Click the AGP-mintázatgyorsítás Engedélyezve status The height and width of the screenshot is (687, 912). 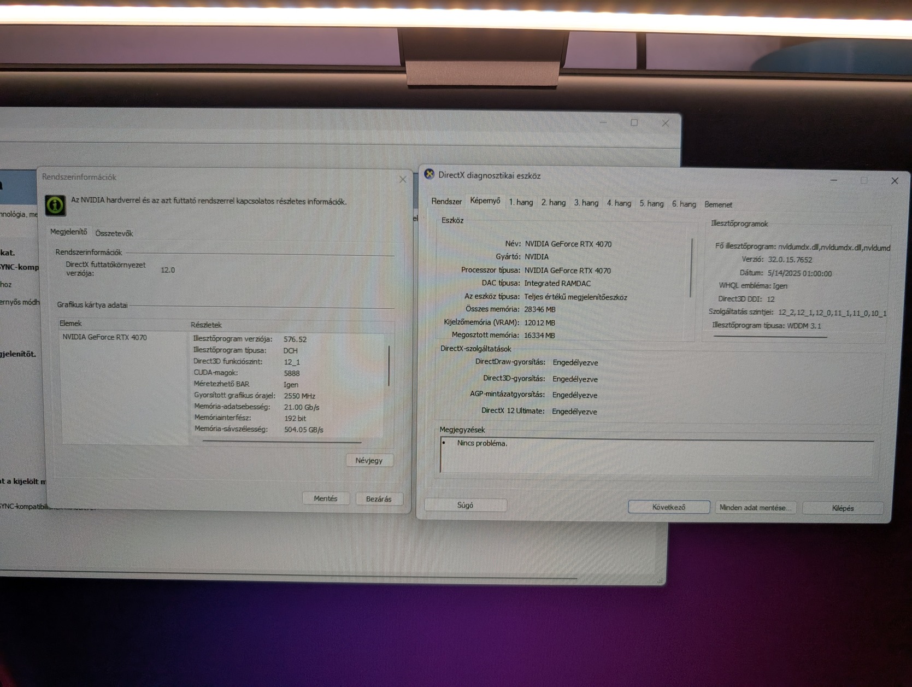575,395
